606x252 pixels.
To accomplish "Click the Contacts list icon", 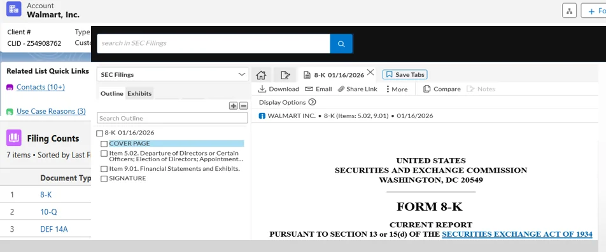I will (10, 88).
